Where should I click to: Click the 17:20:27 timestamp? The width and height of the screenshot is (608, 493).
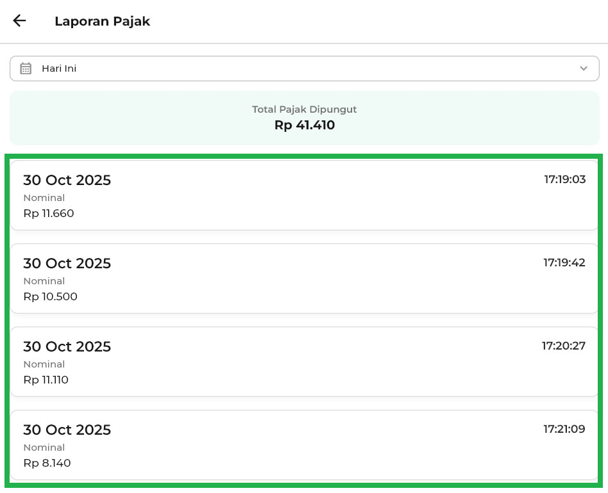tap(563, 346)
